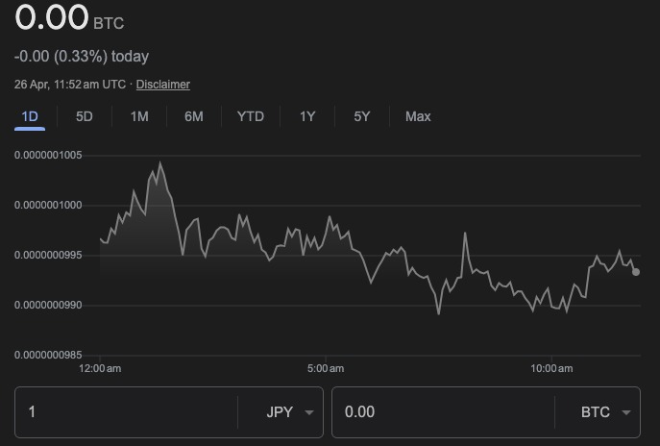Open the Disclaimer link
The width and height of the screenshot is (660, 446).
163,85
